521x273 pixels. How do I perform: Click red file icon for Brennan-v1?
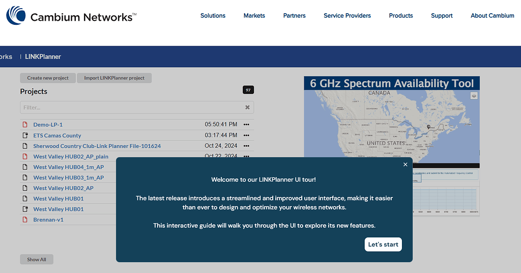[25, 219]
